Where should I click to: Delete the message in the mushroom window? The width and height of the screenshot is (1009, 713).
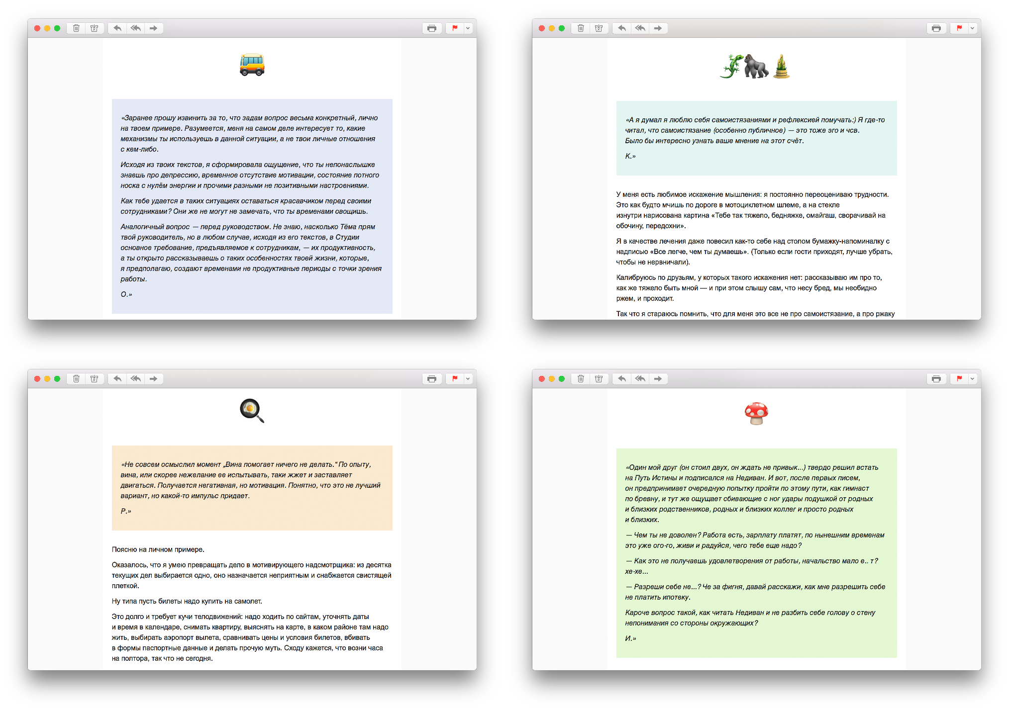(x=581, y=379)
